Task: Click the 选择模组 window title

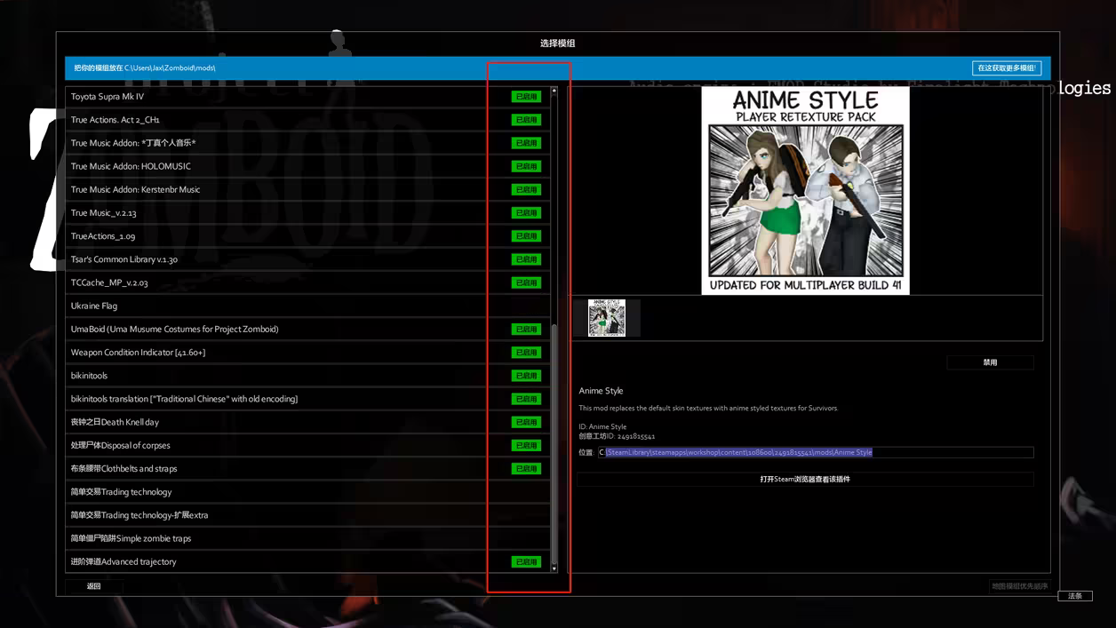Action: click(x=558, y=44)
